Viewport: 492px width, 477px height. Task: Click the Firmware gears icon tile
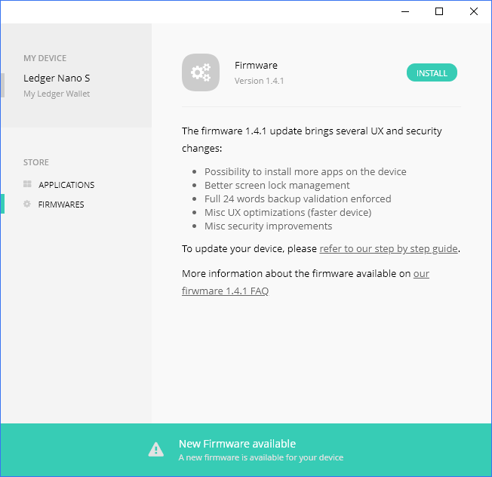(x=201, y=72)
